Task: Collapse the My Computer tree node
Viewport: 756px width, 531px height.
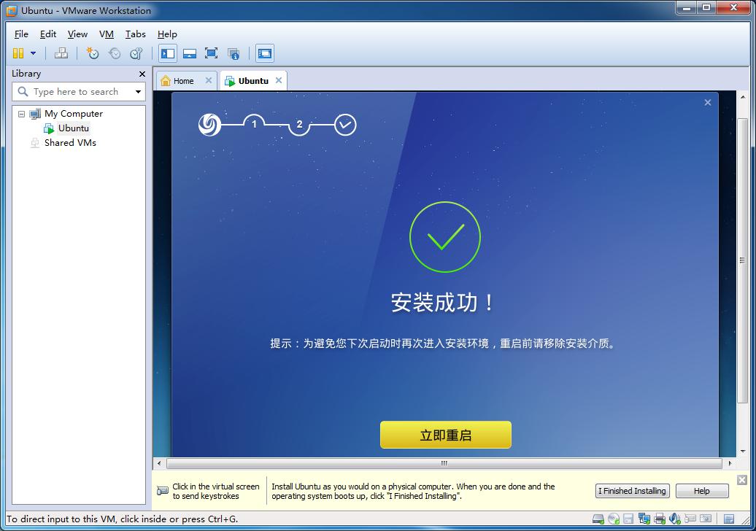Action: [x=21, y=115]
